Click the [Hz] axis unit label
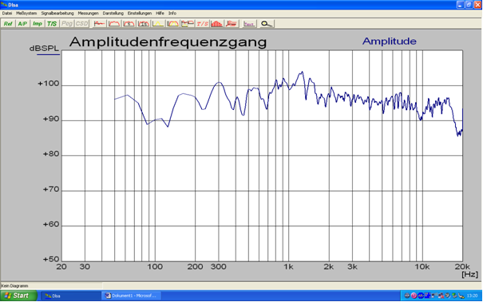483x302 pixels. point(469,274)
